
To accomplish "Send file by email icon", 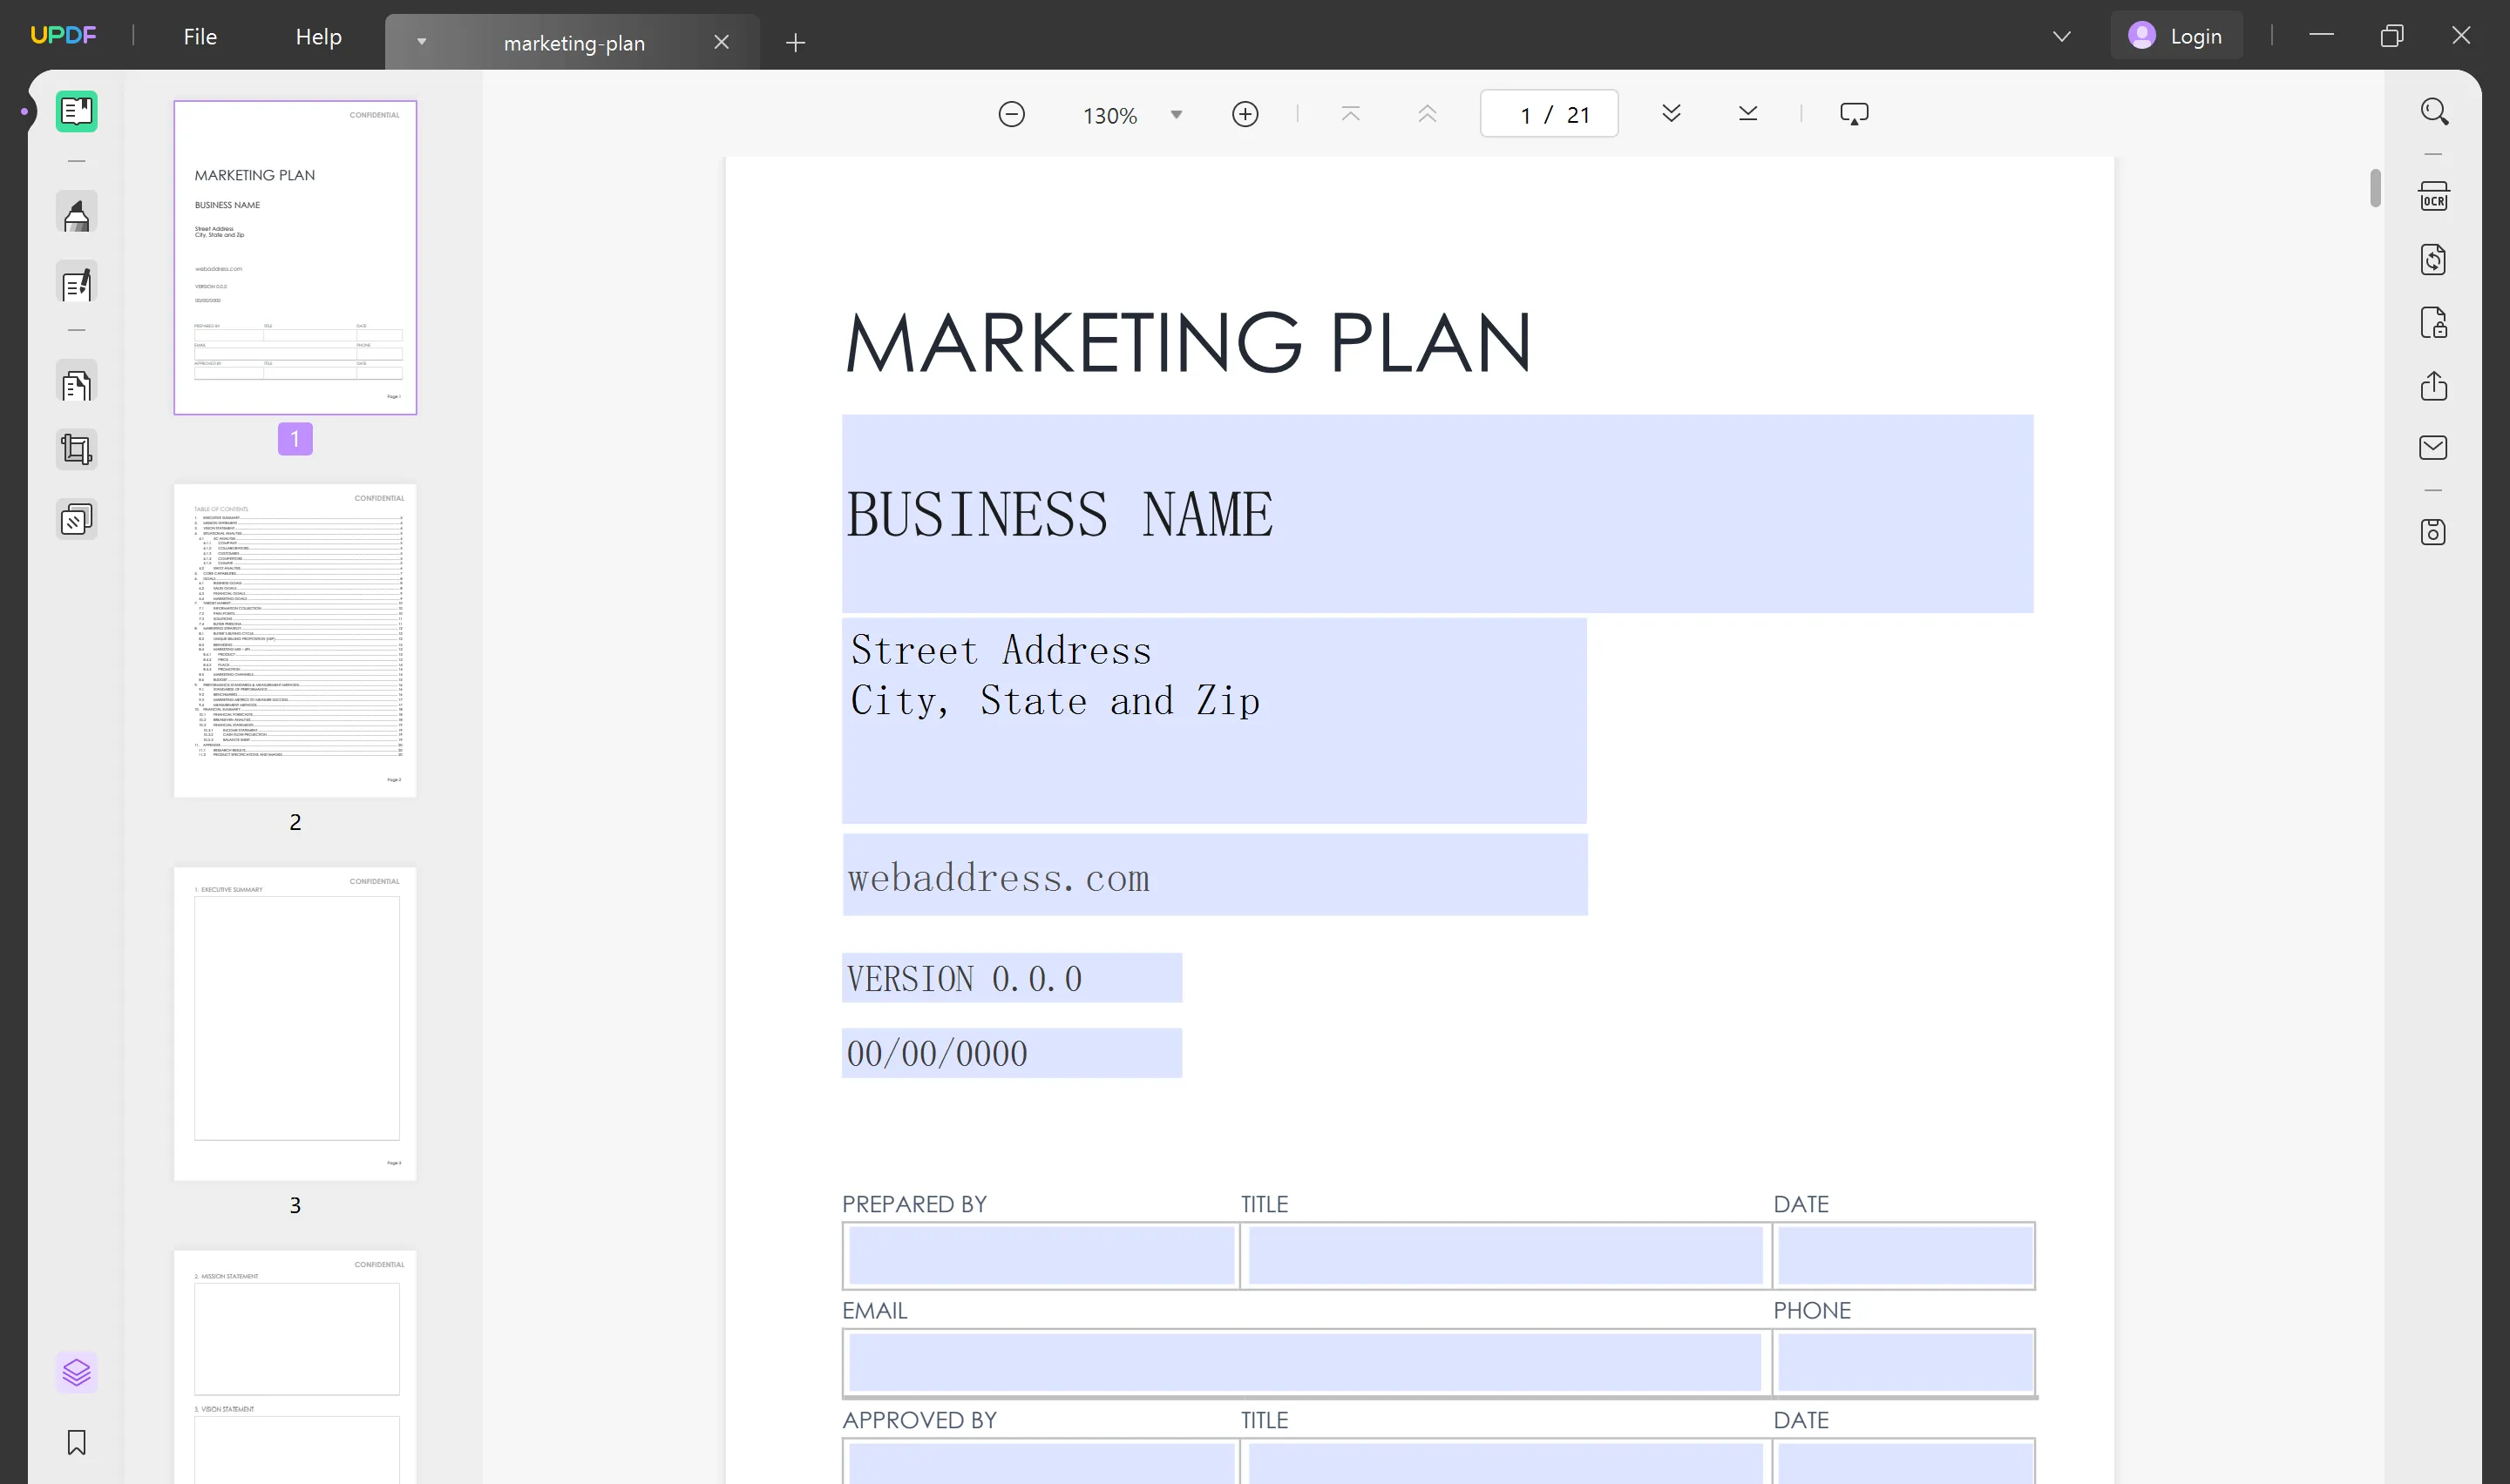I will 2433,447.
